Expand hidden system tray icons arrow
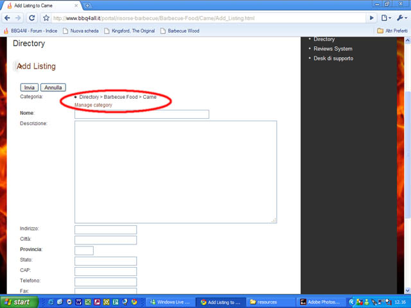 tap(351, 302)
